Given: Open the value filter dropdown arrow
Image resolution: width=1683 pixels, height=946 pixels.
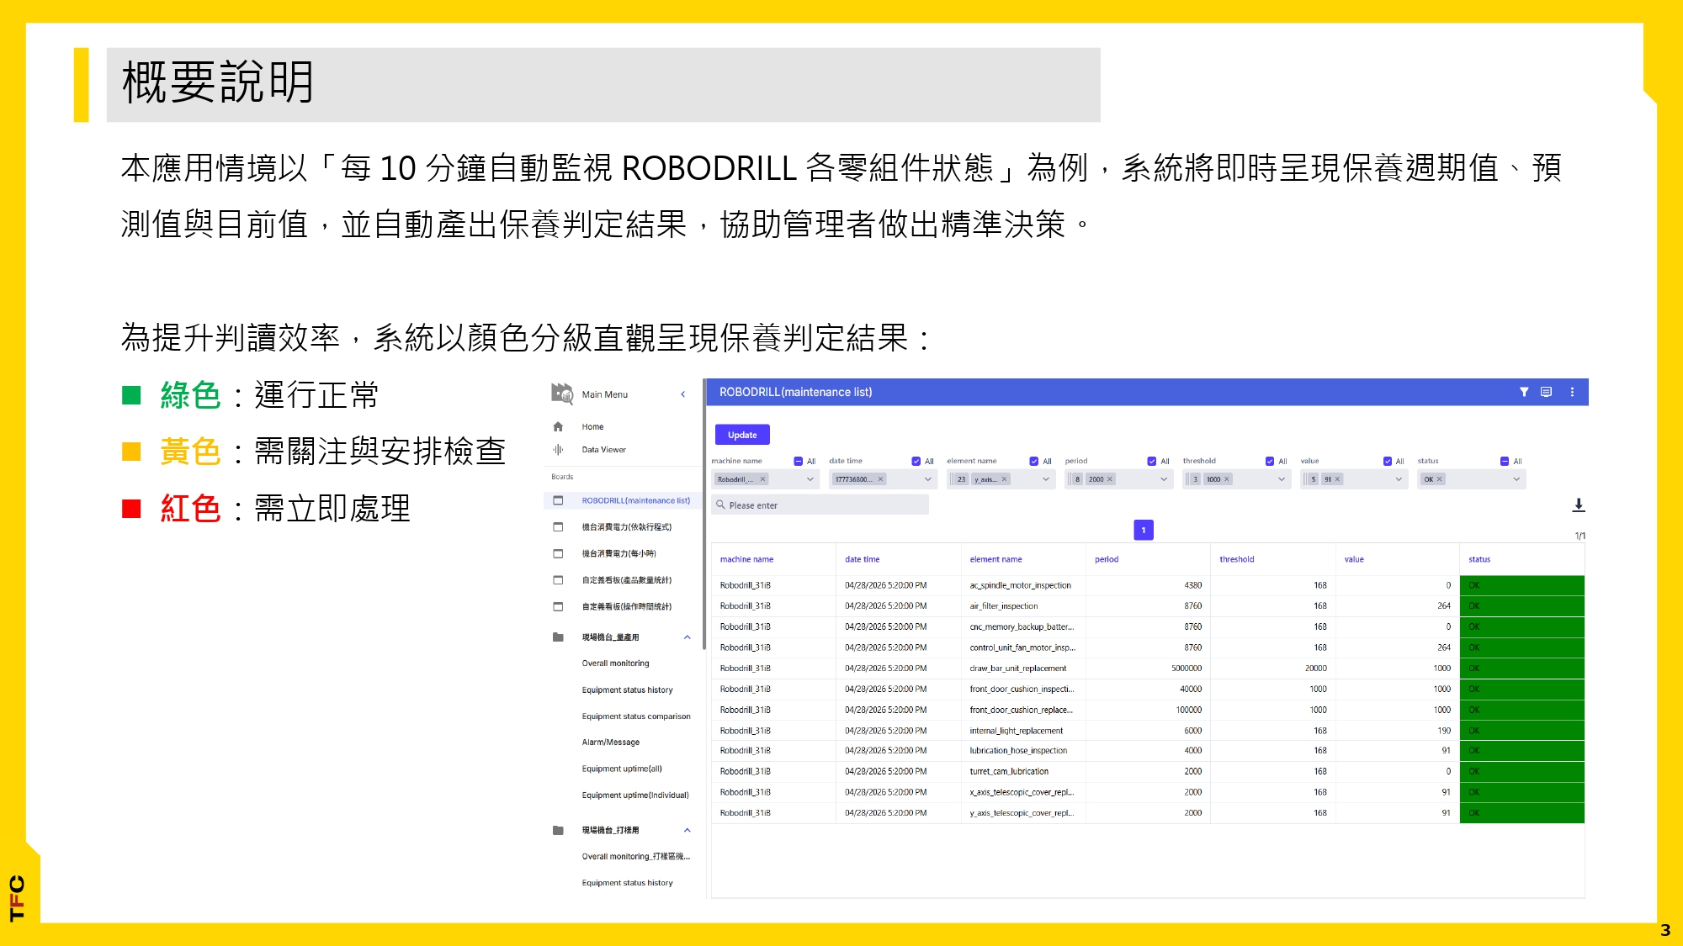Looking at the screenshot, I should [x=1399, y=479].
